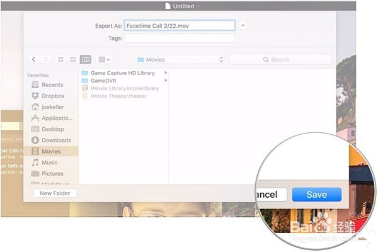Edit the Export As filename field
The height and width of the screenshot is (252, 378).
click(x=180, y=26)
